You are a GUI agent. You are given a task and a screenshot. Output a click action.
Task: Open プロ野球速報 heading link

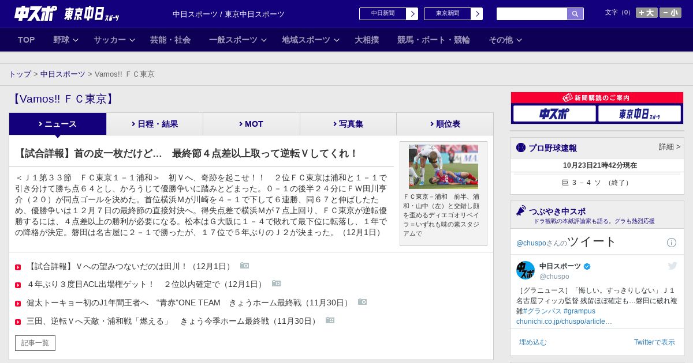click(553, 148)
